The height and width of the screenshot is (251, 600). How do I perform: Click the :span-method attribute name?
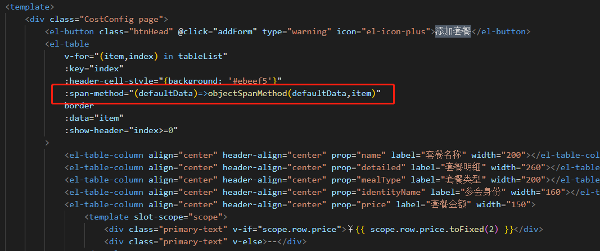[94, 93]
